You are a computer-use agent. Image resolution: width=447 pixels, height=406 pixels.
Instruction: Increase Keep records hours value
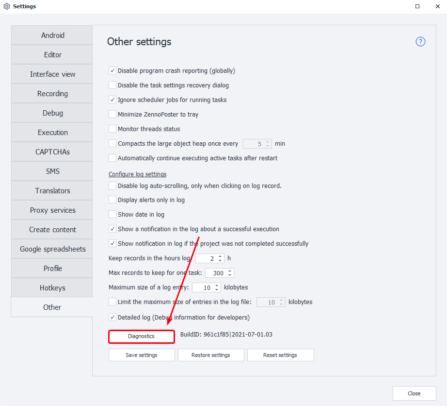tap(221, 256)
